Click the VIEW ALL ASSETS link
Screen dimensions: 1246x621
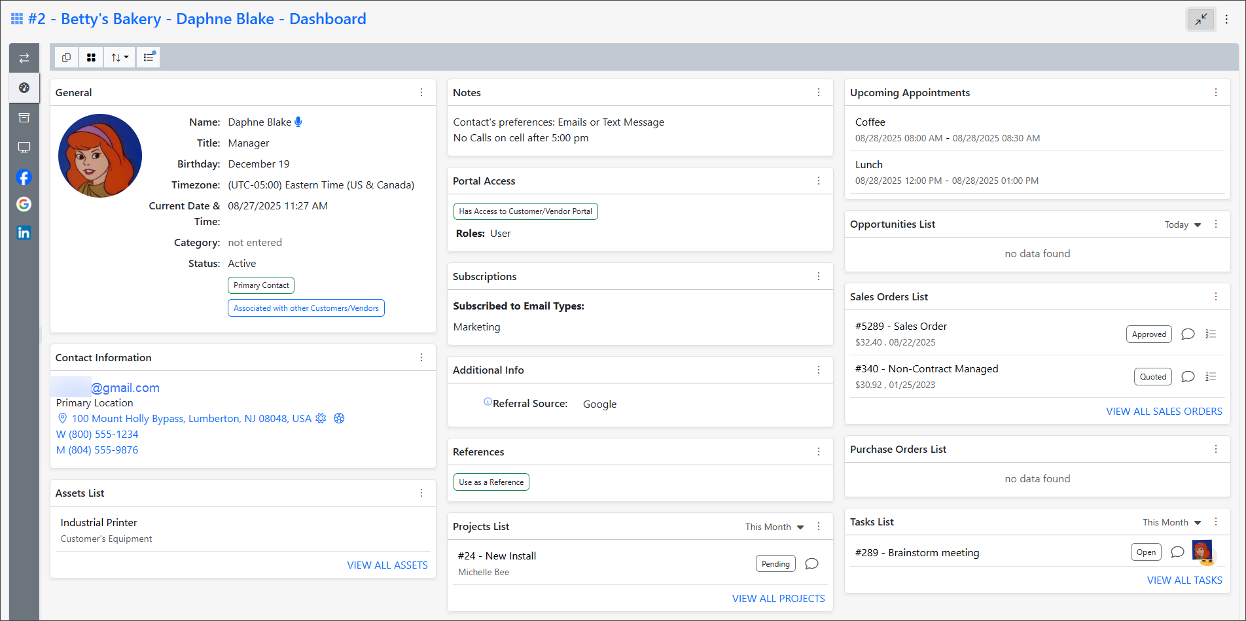click(x=387, y=565)
